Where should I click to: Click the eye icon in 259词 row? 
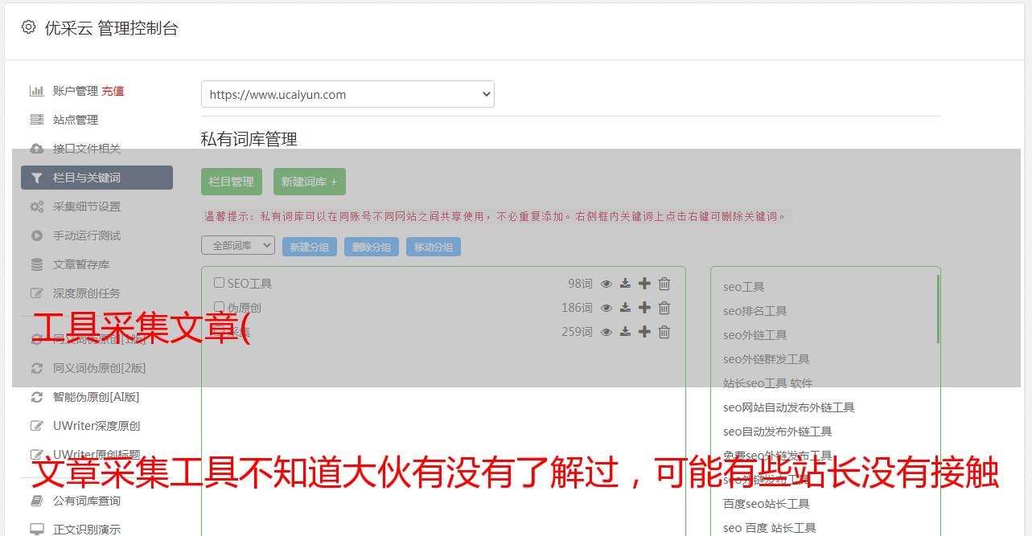coord(606,332)
